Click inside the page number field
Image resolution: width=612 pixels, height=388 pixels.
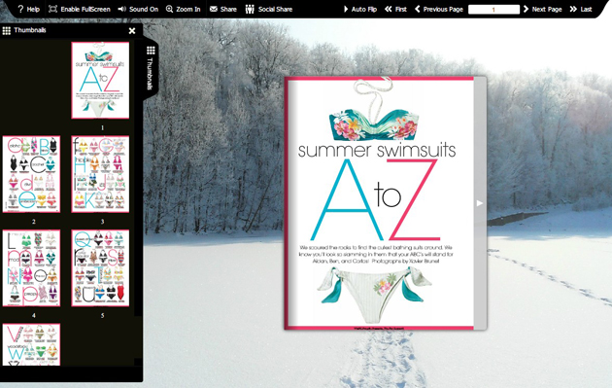(493, 10)
